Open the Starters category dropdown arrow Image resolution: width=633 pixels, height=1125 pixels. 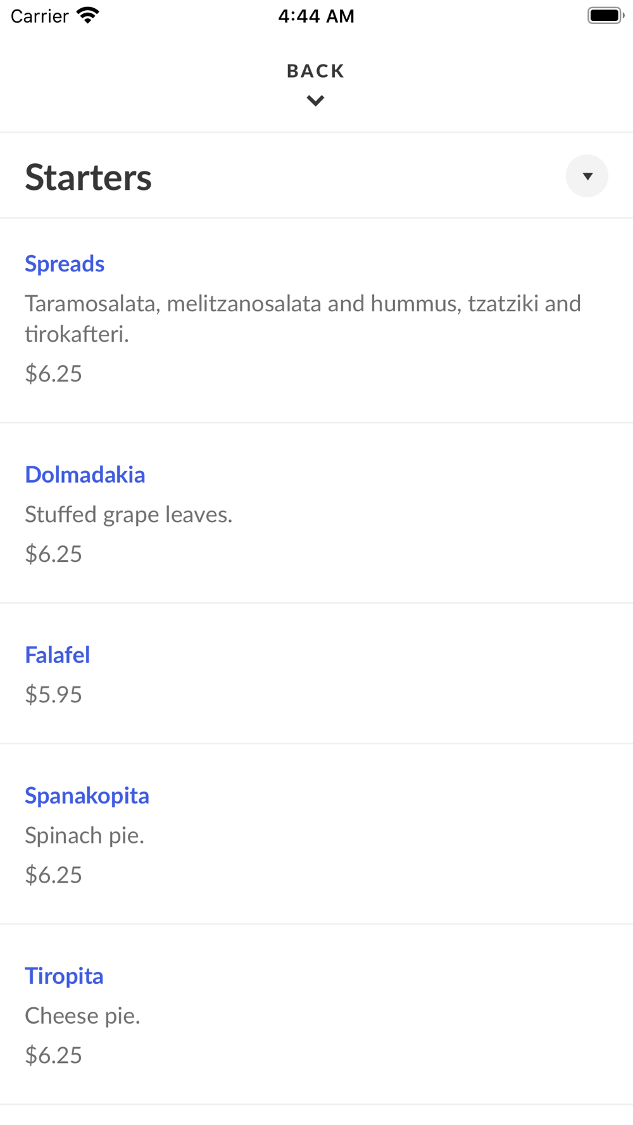point(587,176)
